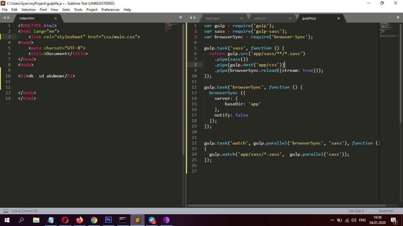
Task: Click Line 8, Column 32 status text
Action: [25, 211]
